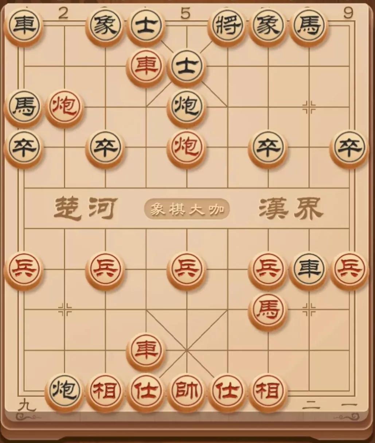Pick red 炮 beside the black 馬
Viewport: 375px width, 443px height.
pyautogui.click(x=65, y=107)
